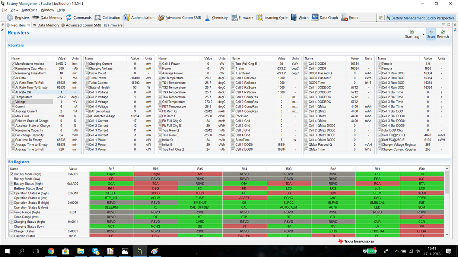Open the Registers toolbar icon

coord(18,17)
